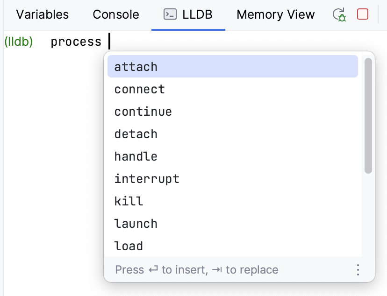Stop debugging via the red square icon
This screenshot has width=387, height=296.
[362, 14]
